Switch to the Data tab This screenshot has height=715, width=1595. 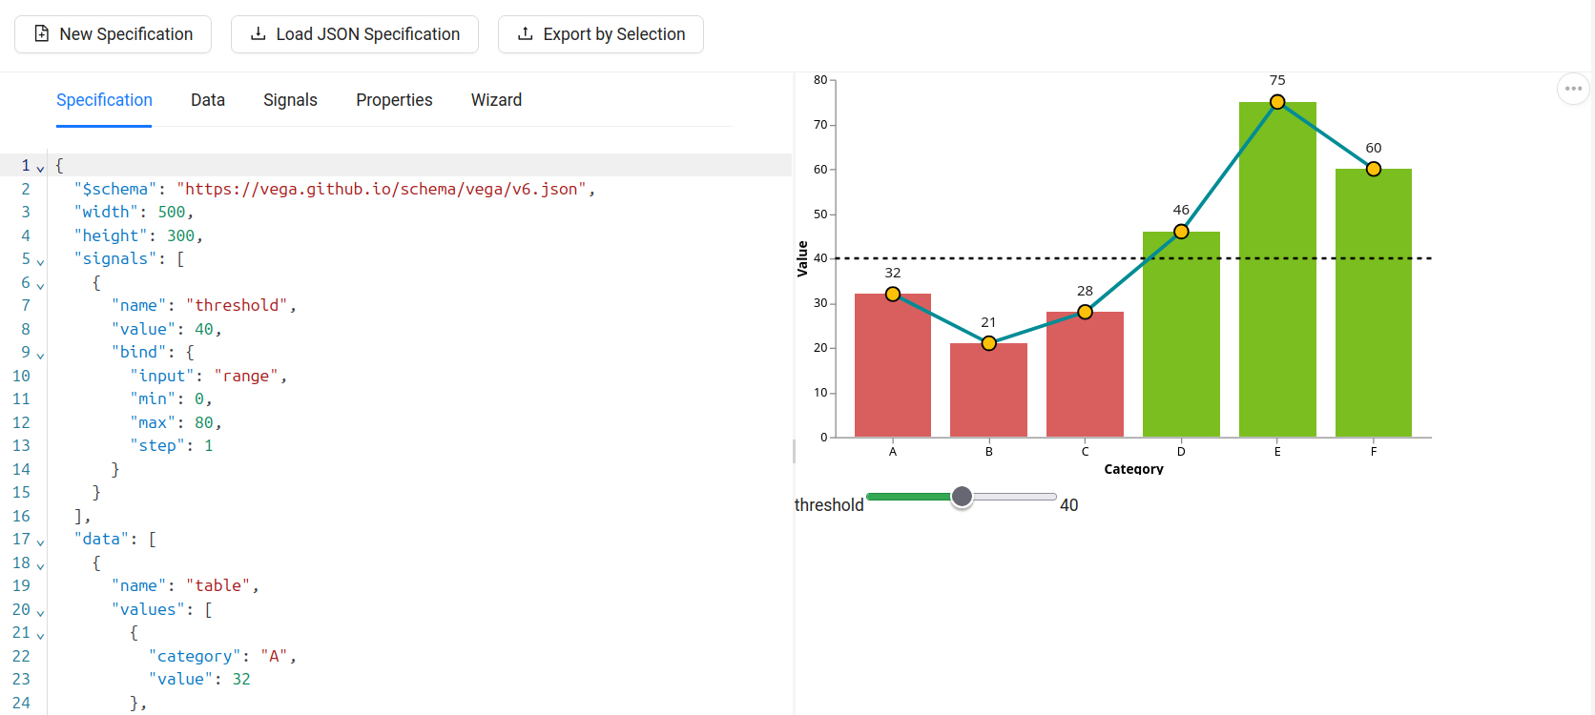[x=208, y=100]
